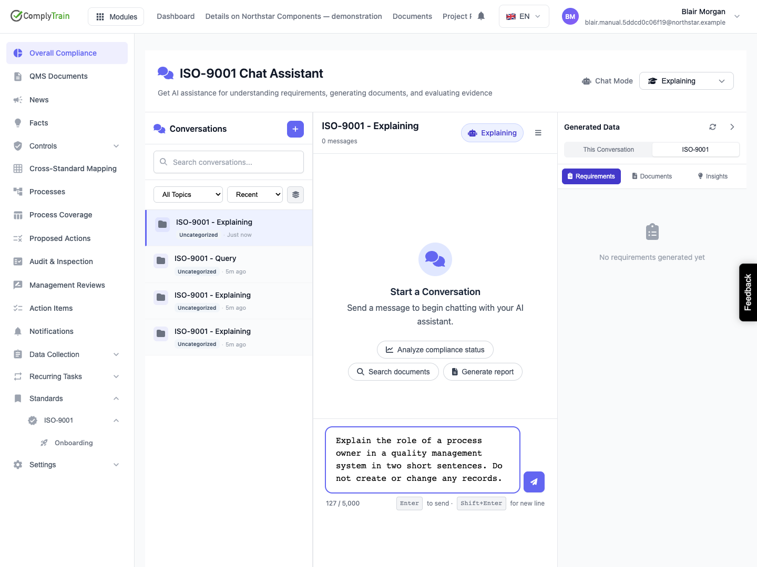Click the ComplyTrain logo
757x567 pixels.
tap(40, 16)
